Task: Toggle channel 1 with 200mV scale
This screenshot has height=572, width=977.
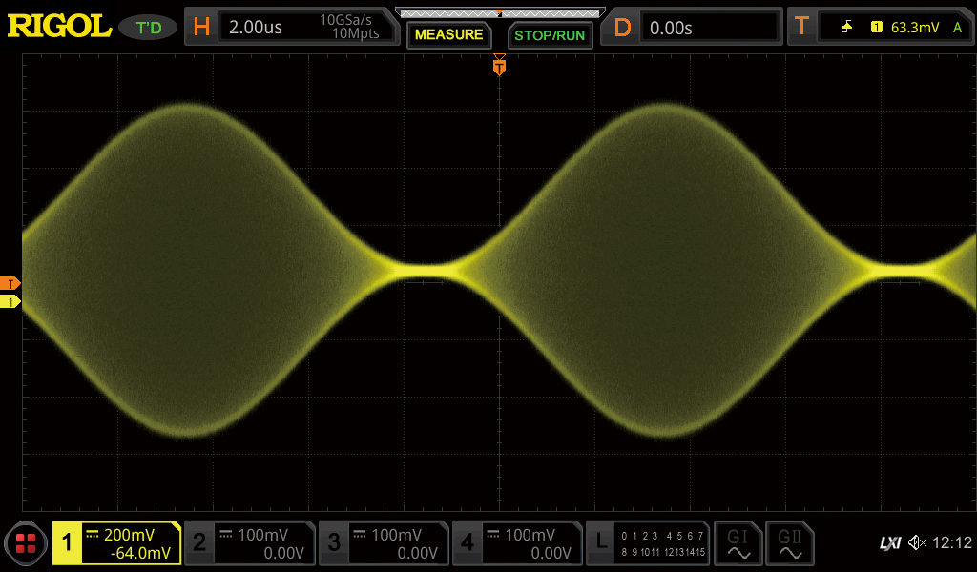Action: coord(116,543)
